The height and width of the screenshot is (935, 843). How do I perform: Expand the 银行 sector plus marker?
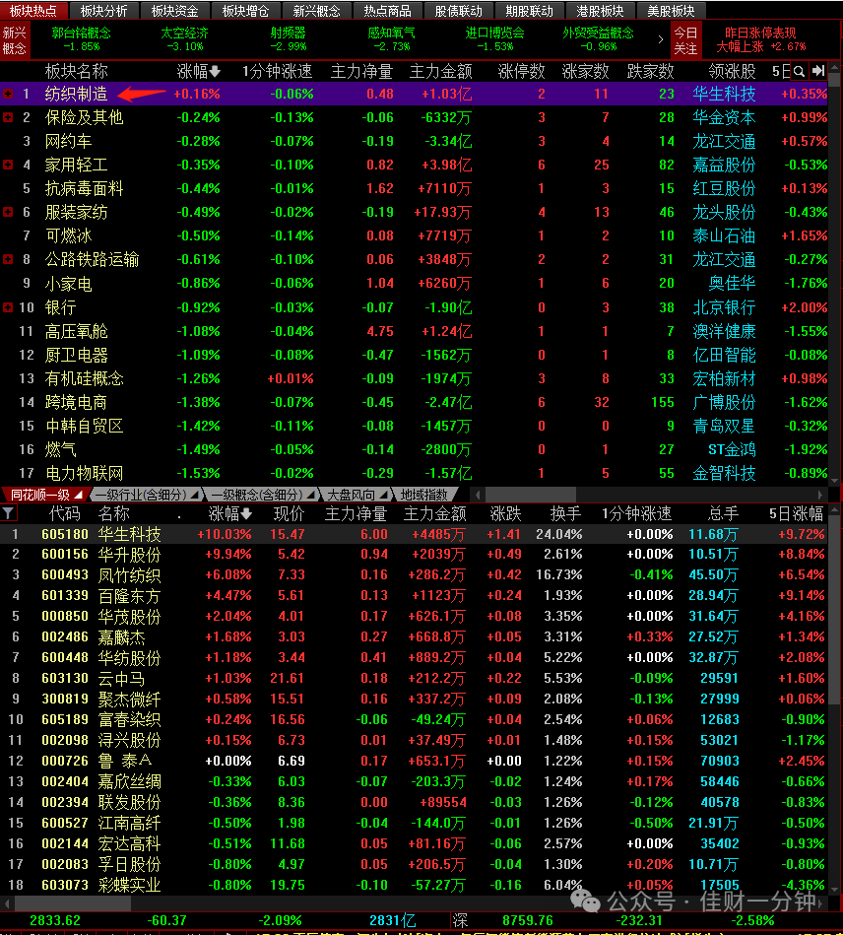[8, 307]
